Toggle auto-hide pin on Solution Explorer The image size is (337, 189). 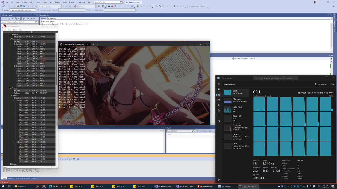35,15
